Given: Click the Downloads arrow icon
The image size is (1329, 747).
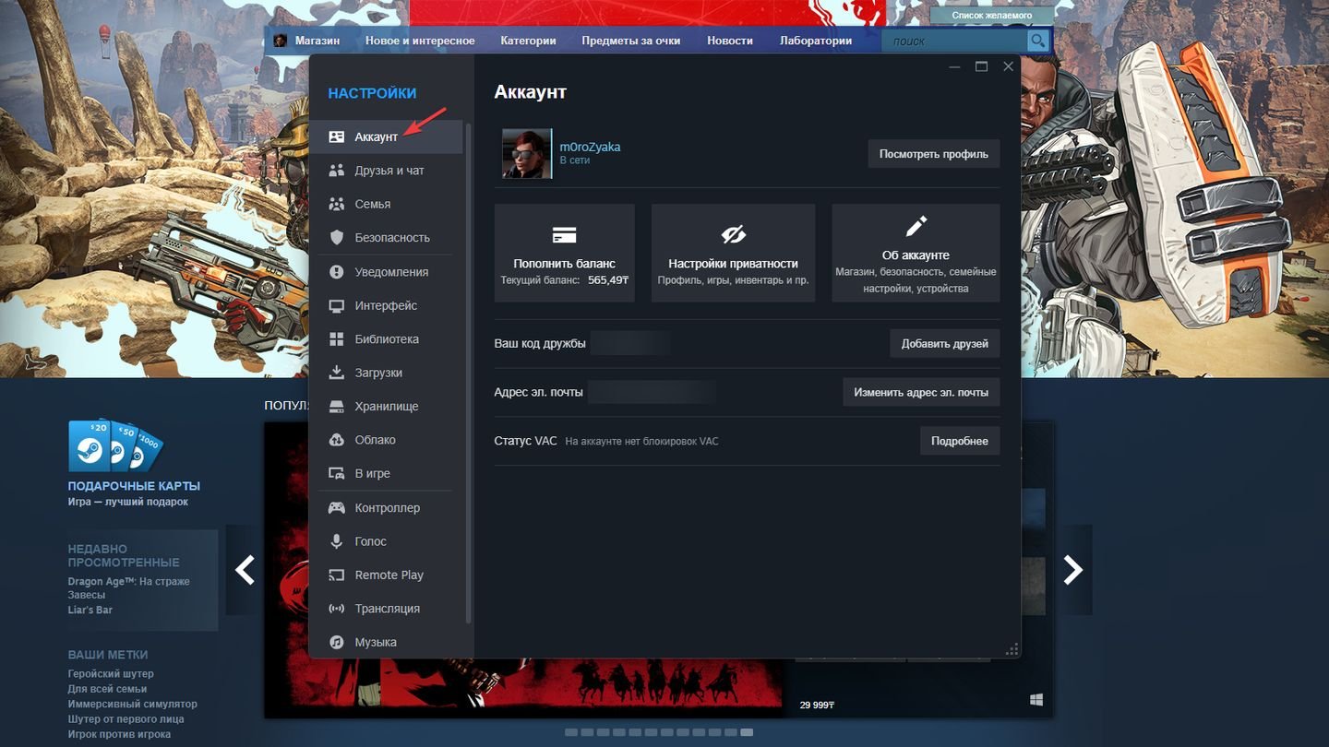Looking at the screenshot, I should pos(337,373).
